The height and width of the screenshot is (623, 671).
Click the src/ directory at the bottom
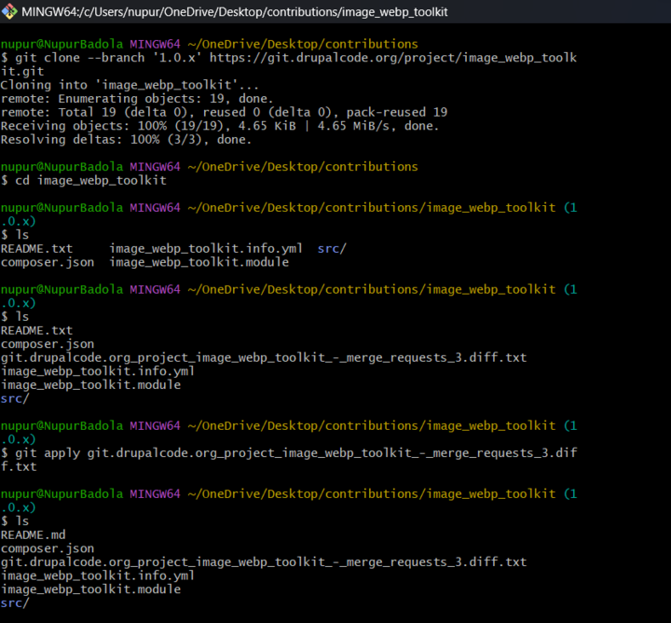15,602
